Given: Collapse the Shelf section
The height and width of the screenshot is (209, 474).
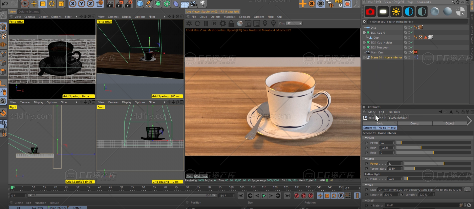Looking at the screenshot, I should (x=366, y=200).
